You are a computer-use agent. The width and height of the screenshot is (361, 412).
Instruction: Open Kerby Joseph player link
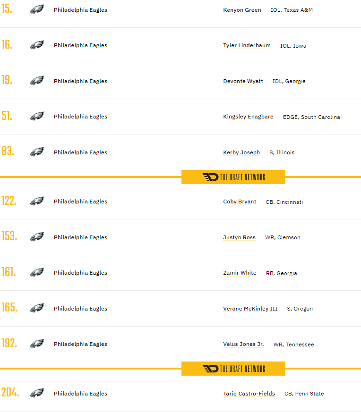point(241,152)
